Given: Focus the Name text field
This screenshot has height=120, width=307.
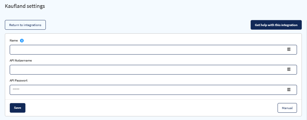Looking at the screenshot, I should coord(153,50).
